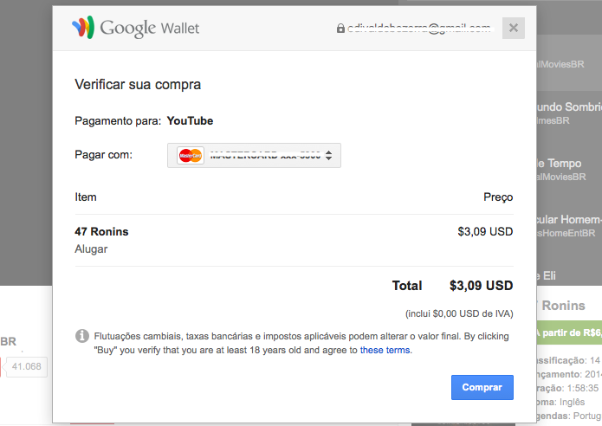Screen dimensions: 602x426
Task: Click the Comprar button
Action: 482,387
